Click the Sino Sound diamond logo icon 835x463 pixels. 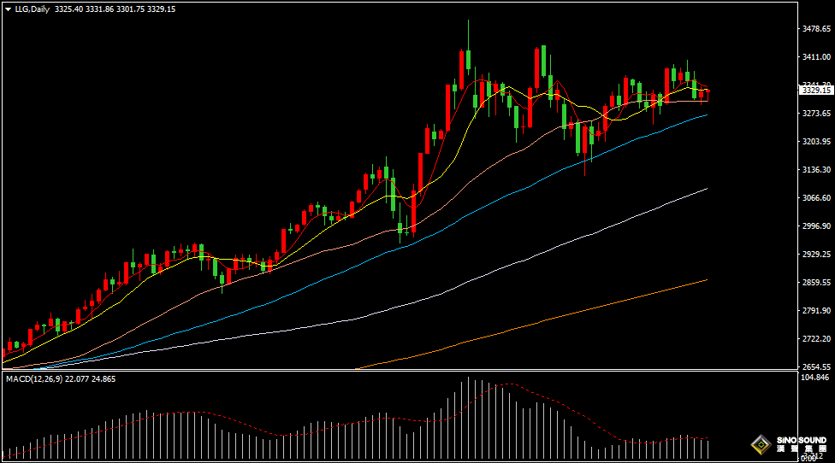coord(760,445)
